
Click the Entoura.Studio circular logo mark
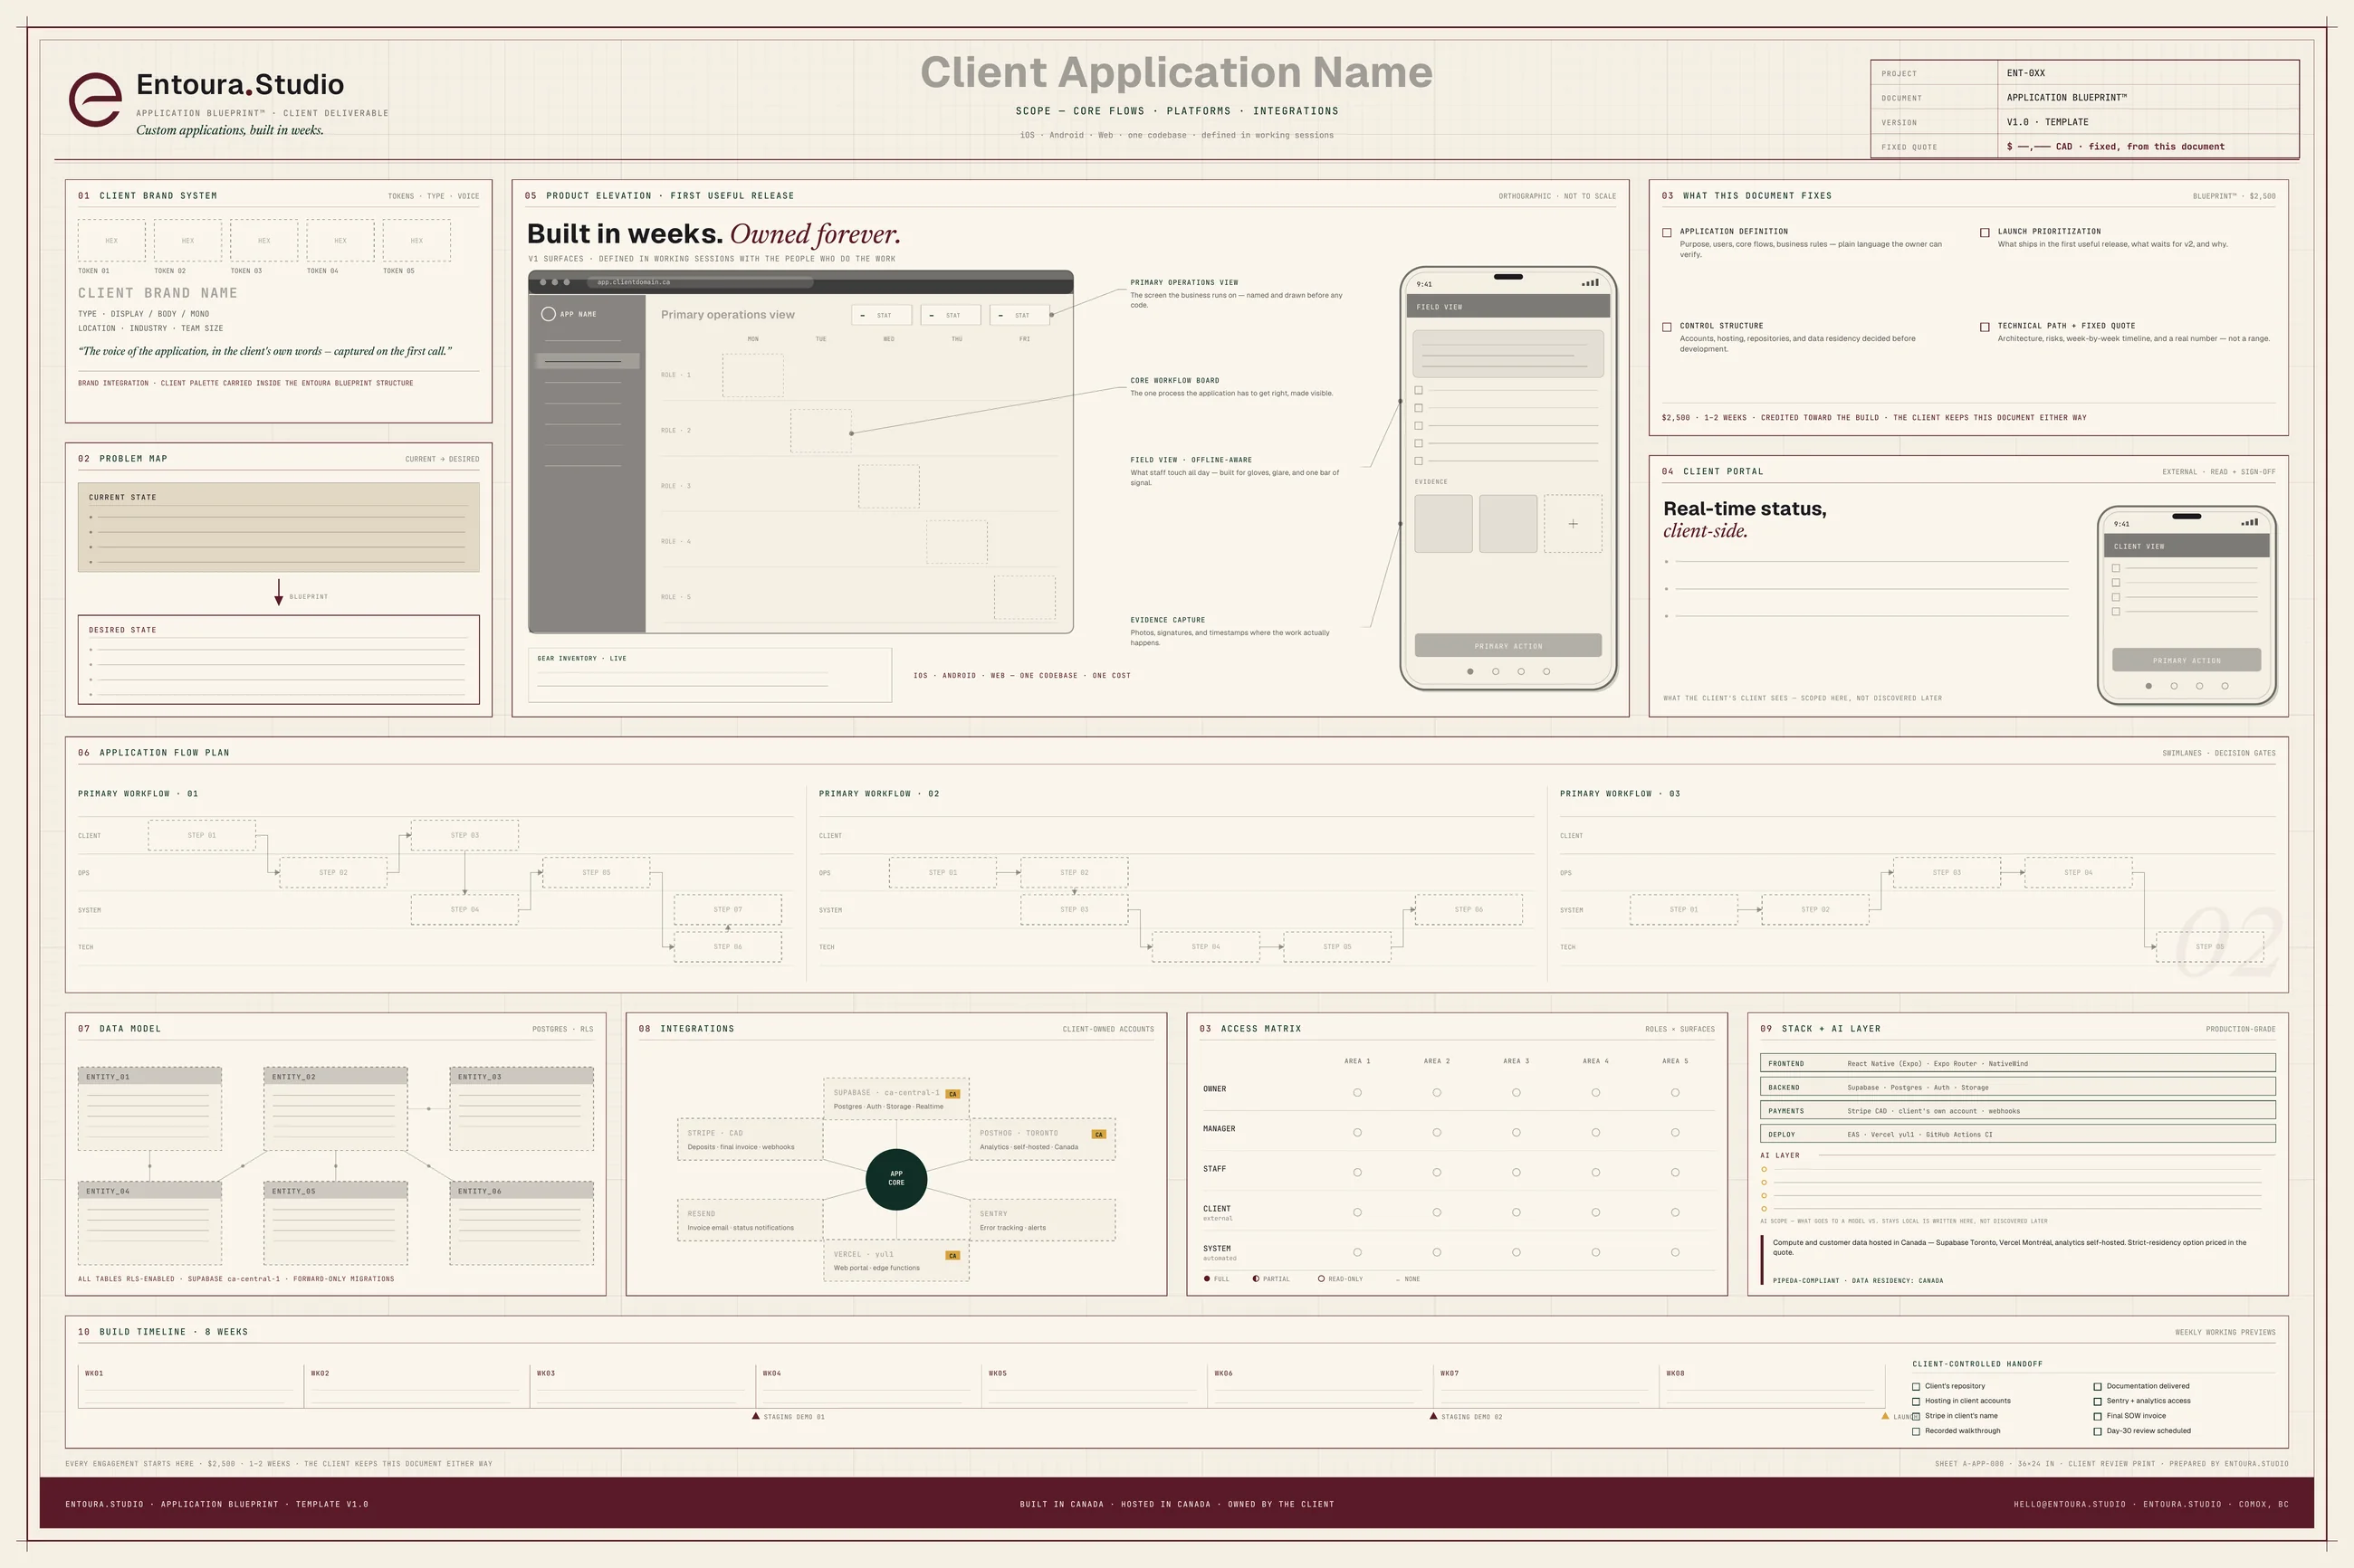coord(95,99)
